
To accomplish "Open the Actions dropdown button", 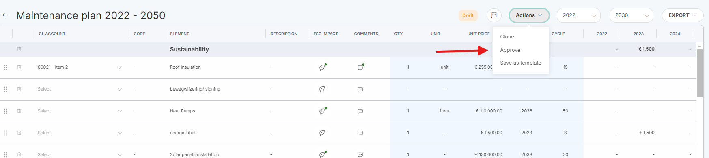I will 529,15.
